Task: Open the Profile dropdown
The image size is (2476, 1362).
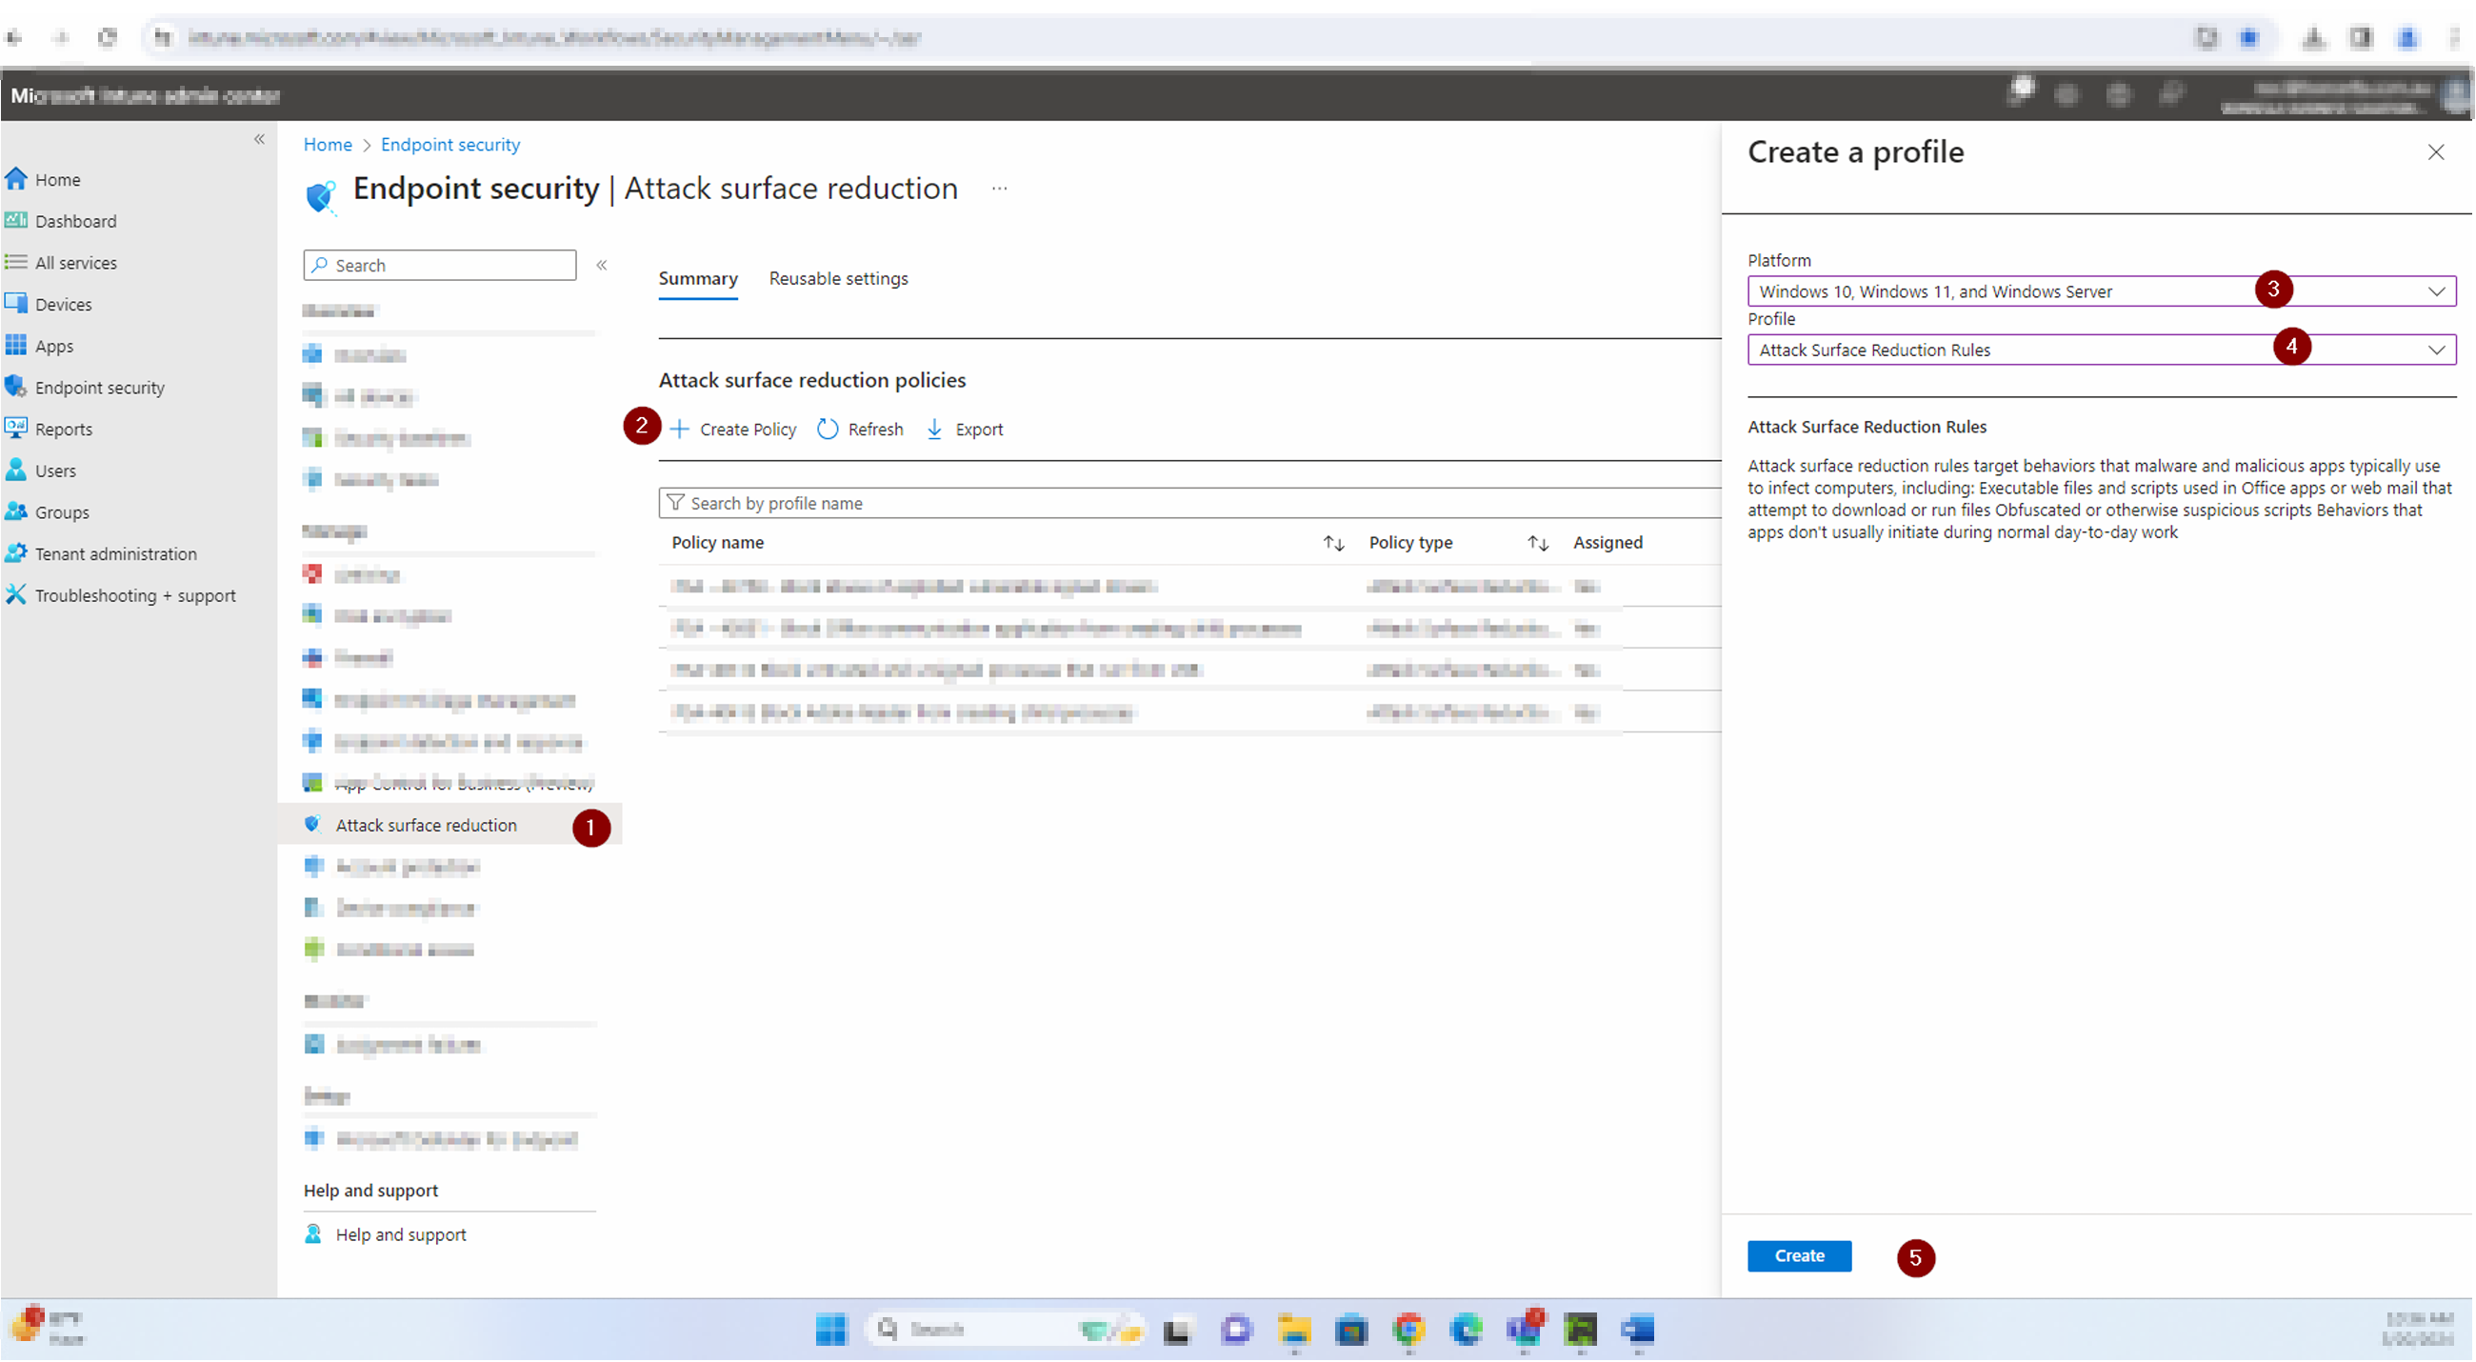Action: tap(2101, 350)
